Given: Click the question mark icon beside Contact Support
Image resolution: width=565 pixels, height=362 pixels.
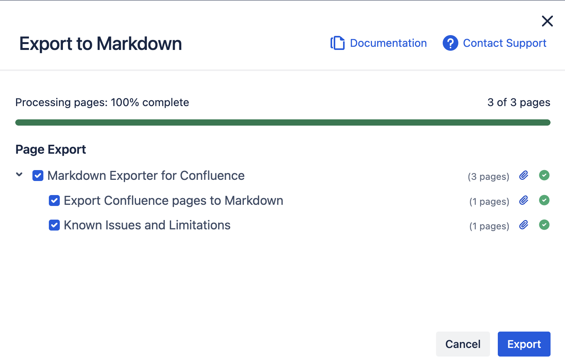Looking at the screenshot, I should click(450, 43).
